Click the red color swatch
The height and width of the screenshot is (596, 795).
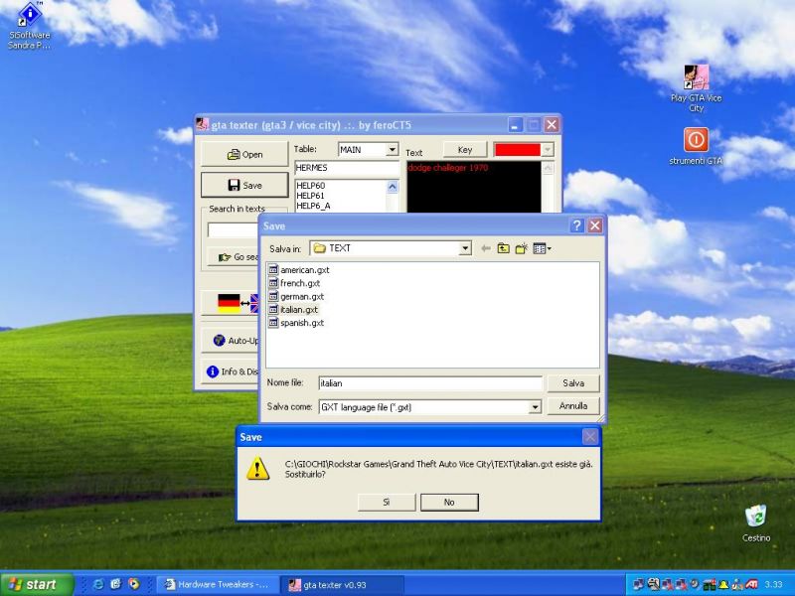pos(518,150)
